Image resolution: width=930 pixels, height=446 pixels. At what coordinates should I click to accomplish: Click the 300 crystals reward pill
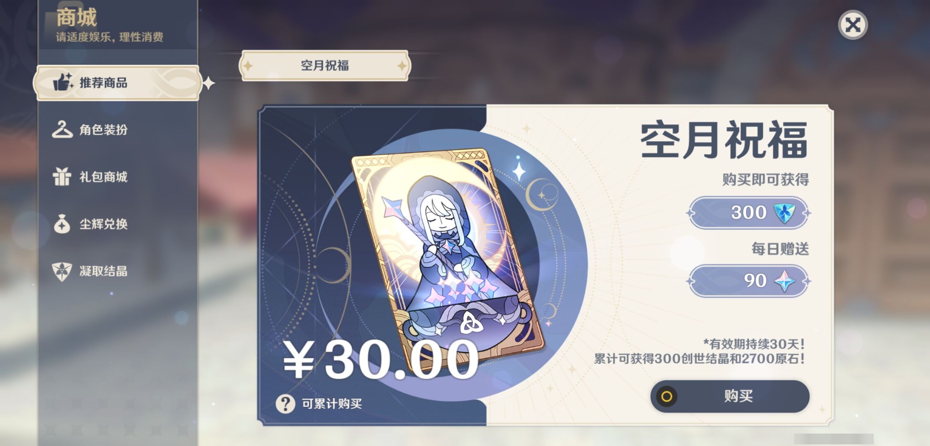pyautogui.click(x=749, y=213)
